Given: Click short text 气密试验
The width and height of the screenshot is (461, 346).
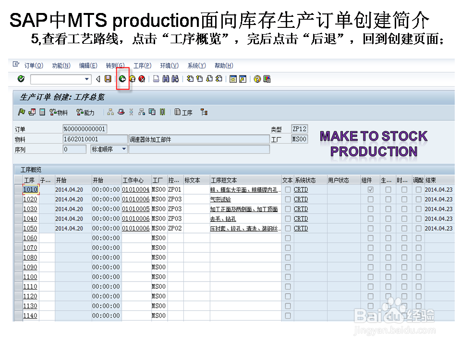Looking at the screenshot, I should (220, 199).
